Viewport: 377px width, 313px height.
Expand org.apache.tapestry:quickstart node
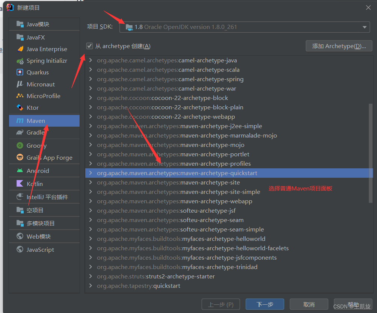(x=90, y=286)
